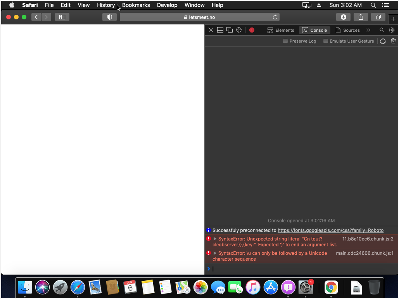Open Maps from the Dock

point(183,287)
